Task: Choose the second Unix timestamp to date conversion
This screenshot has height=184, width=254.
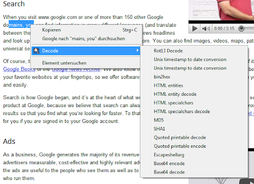Action: pos(194,68)
